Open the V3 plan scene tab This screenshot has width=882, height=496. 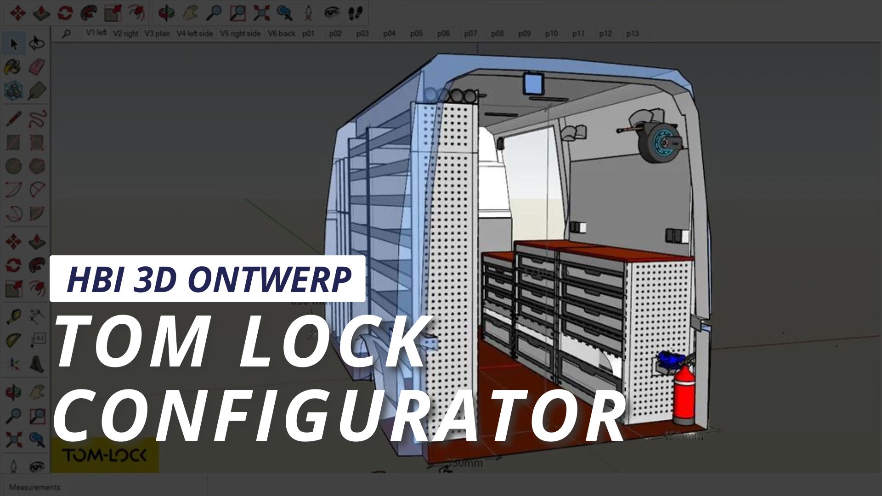tap(157, 34)
